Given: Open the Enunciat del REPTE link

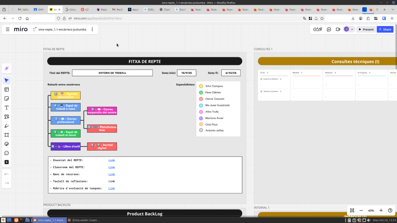Looking at the screenshot, I should point(112,160).
